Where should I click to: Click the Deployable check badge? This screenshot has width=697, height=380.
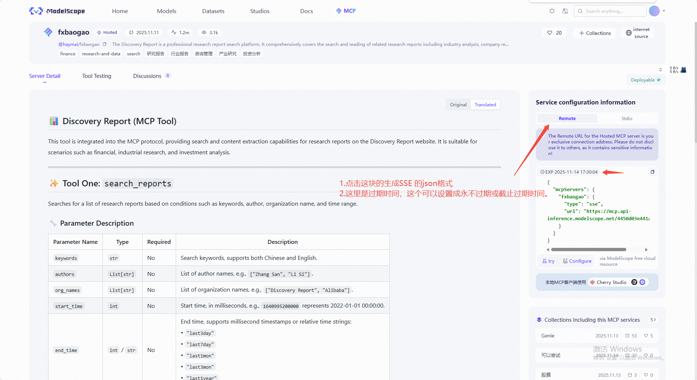tap(646, 80)
